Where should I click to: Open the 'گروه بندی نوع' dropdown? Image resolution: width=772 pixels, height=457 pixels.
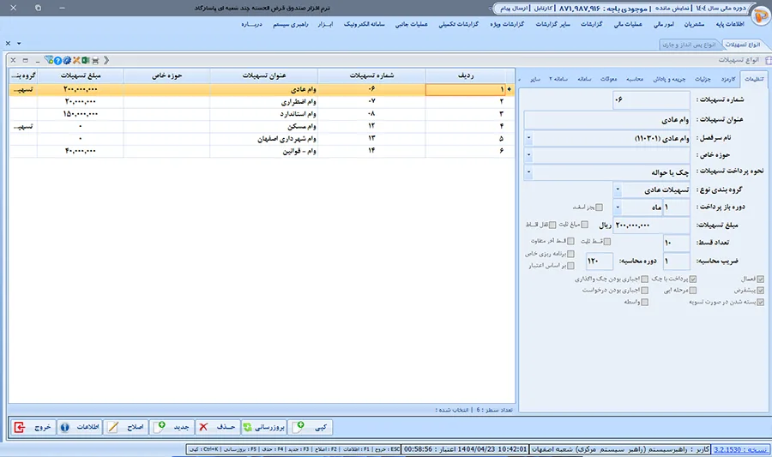[618, 189]
